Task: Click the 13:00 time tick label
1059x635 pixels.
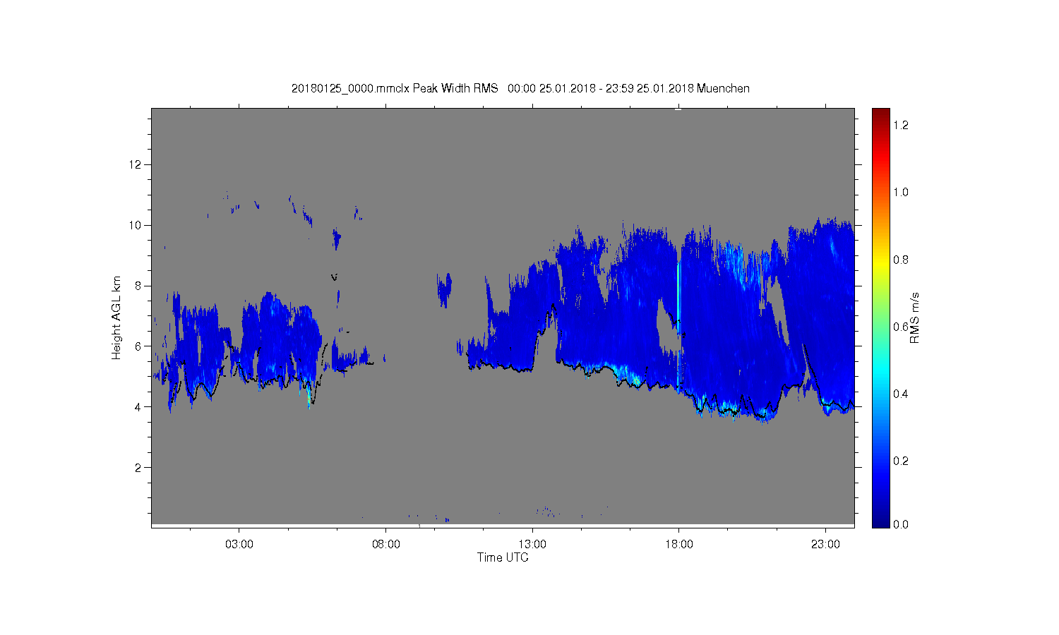Action: click(532, 544)
